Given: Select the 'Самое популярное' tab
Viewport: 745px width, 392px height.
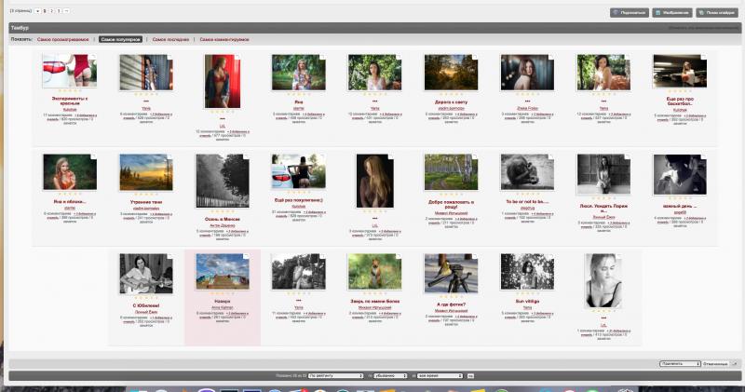Looking at the screenshot, I should tap(120, 39).
